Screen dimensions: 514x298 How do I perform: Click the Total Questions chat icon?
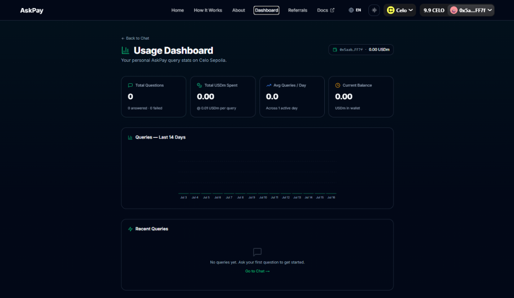(130, 85)
